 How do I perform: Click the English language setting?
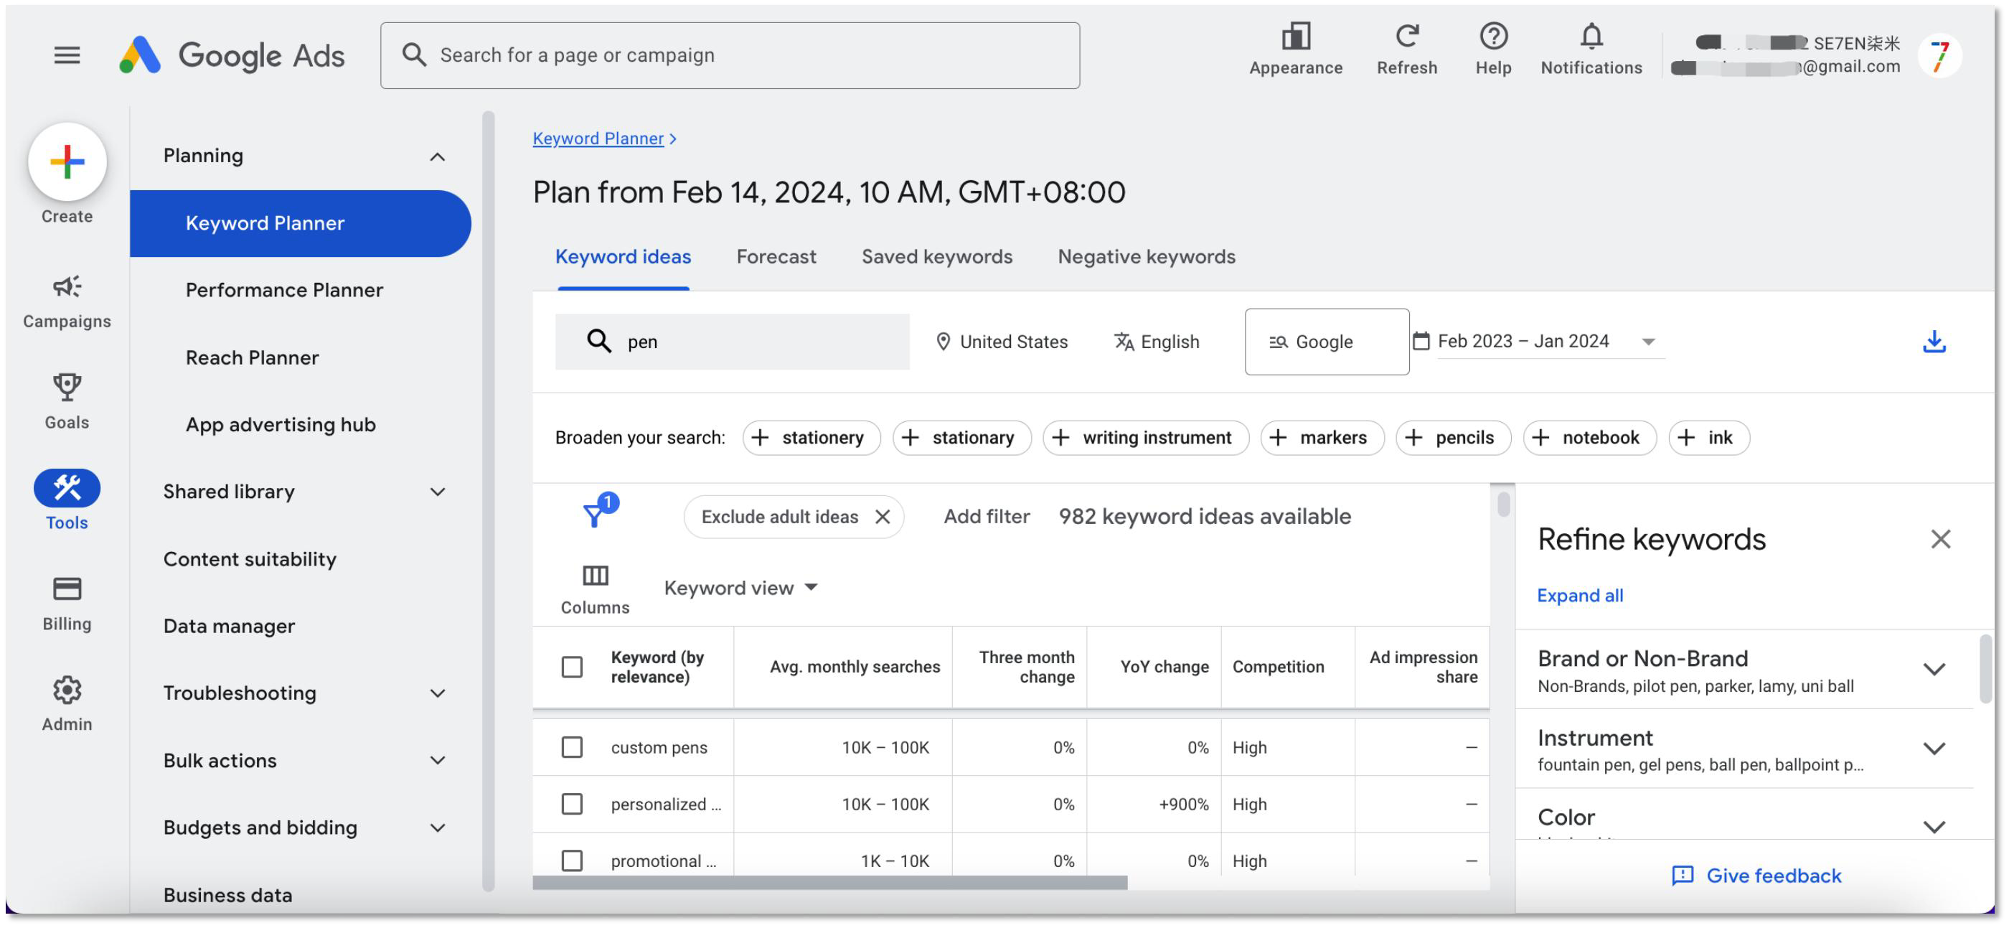[1157, 342]
